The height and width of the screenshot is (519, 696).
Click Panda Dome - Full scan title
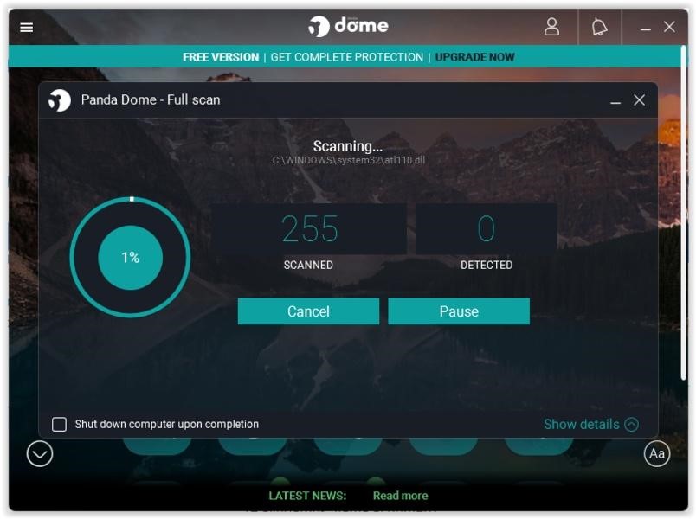click(x=151, y=99)
